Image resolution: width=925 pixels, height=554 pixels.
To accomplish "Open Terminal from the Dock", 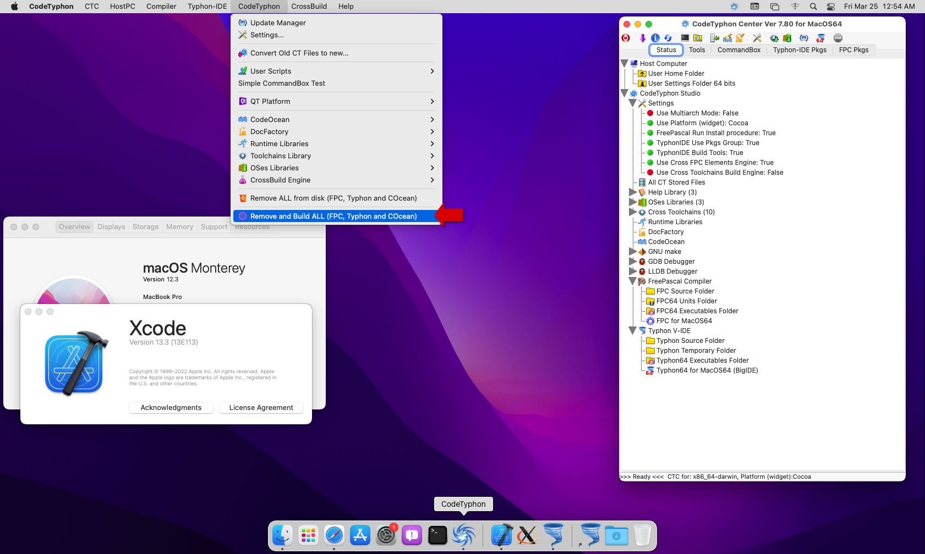I will point(437,535).
